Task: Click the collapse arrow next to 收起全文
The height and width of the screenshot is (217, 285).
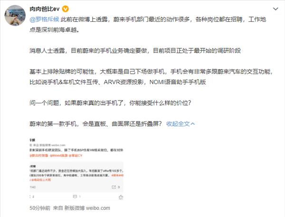Action: [193, 124]
